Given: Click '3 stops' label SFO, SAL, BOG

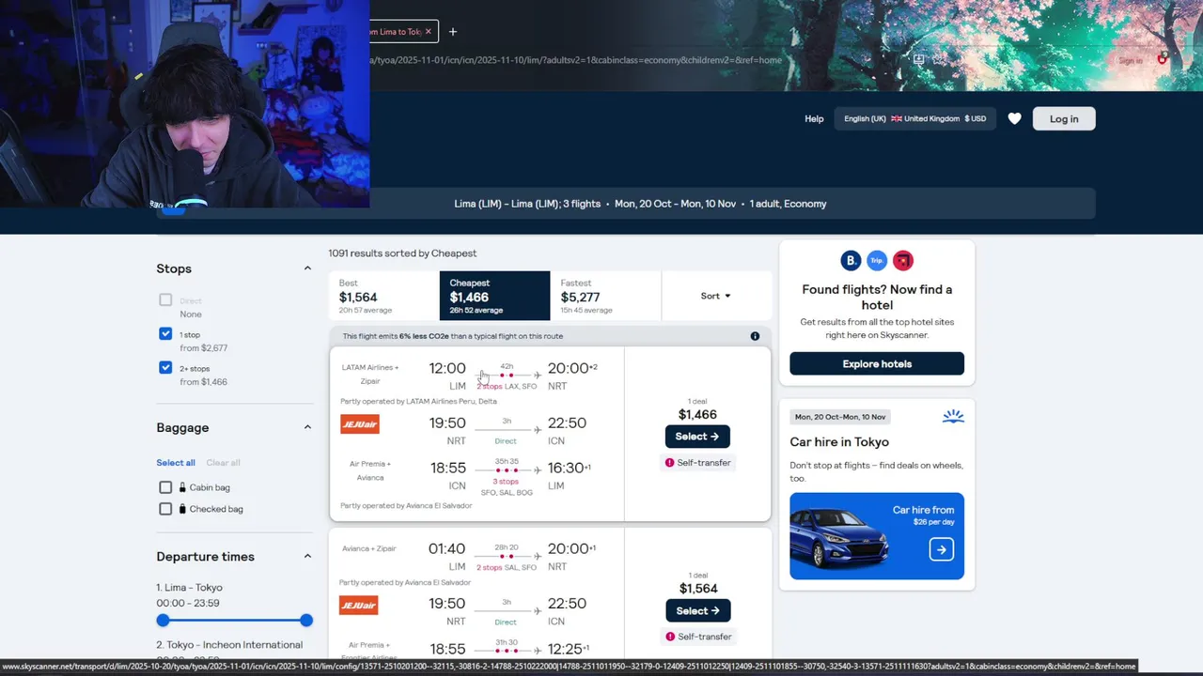Looking at the screenshot, I should point(507,486).
